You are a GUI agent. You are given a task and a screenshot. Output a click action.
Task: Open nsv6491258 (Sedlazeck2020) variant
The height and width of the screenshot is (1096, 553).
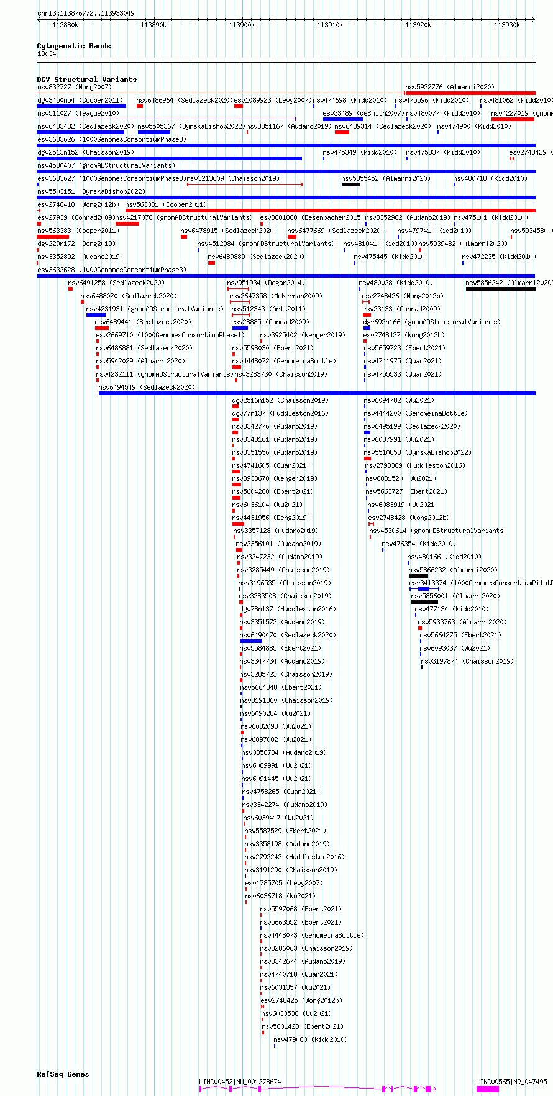click(116, 283)
